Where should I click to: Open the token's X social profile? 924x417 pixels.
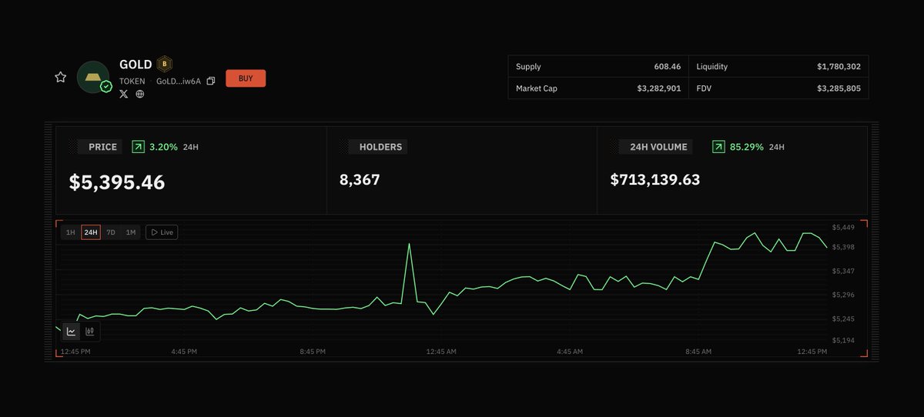124,94
